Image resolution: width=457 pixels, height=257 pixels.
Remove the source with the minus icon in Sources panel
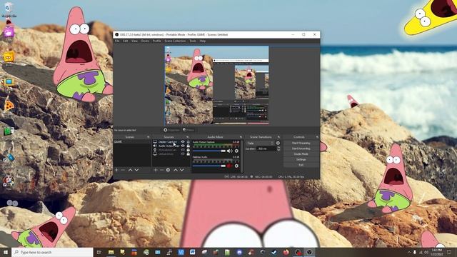point(161,170)
